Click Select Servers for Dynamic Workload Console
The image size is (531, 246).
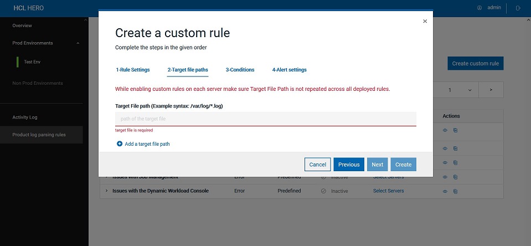pyautogui.click(x=388, y=191)
